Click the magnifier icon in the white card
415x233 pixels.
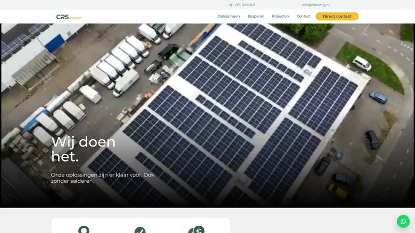pyautogui.click(x=84, y=229)
